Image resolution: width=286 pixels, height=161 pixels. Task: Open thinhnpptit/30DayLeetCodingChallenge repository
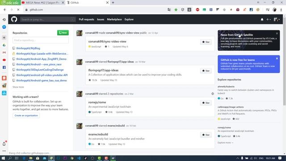tap(40, 70)
